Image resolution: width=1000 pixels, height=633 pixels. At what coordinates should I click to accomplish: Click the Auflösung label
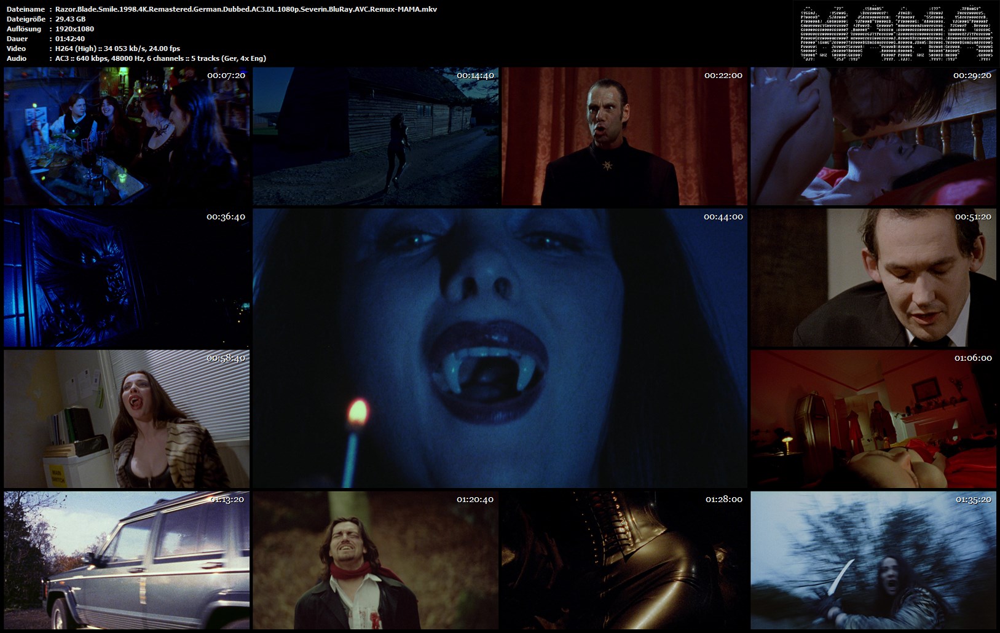pyautogui.click(x=24, y=29)
